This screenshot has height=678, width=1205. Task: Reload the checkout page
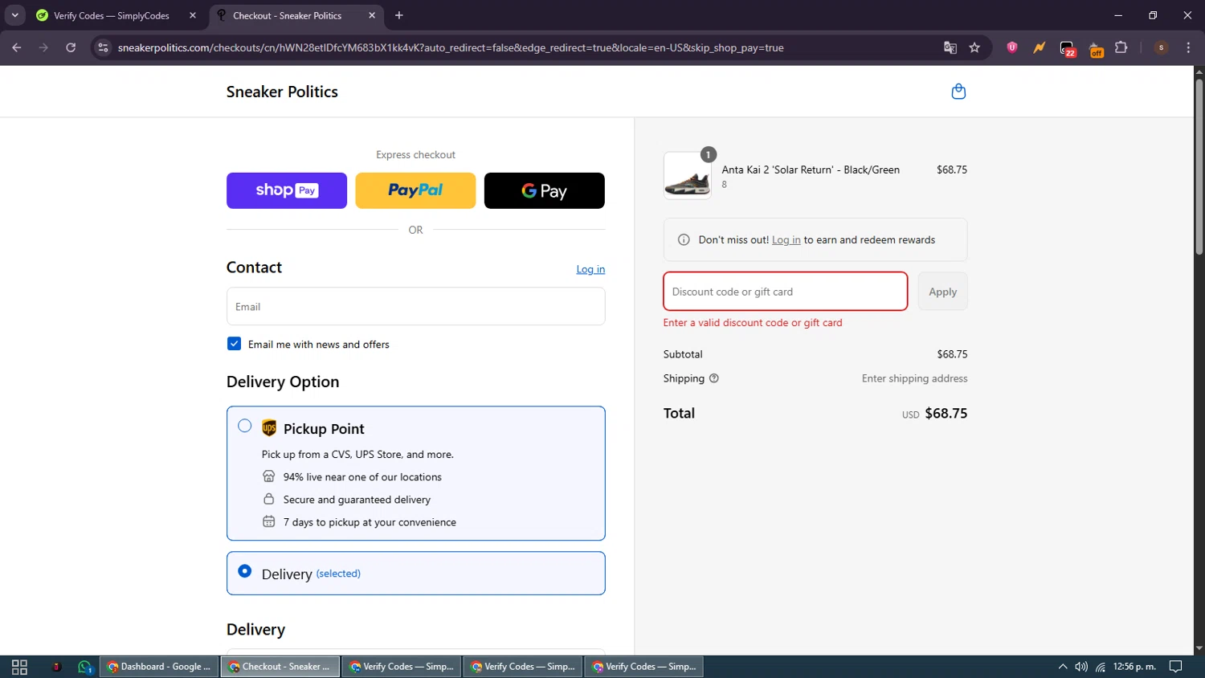pyautogui.click(x=71, y=47)
